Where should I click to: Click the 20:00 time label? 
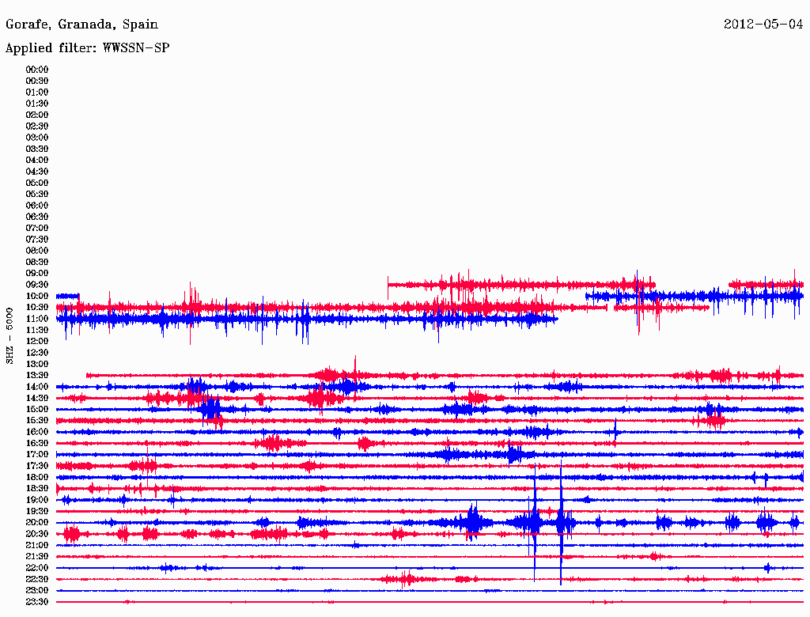tap(37, 523)
